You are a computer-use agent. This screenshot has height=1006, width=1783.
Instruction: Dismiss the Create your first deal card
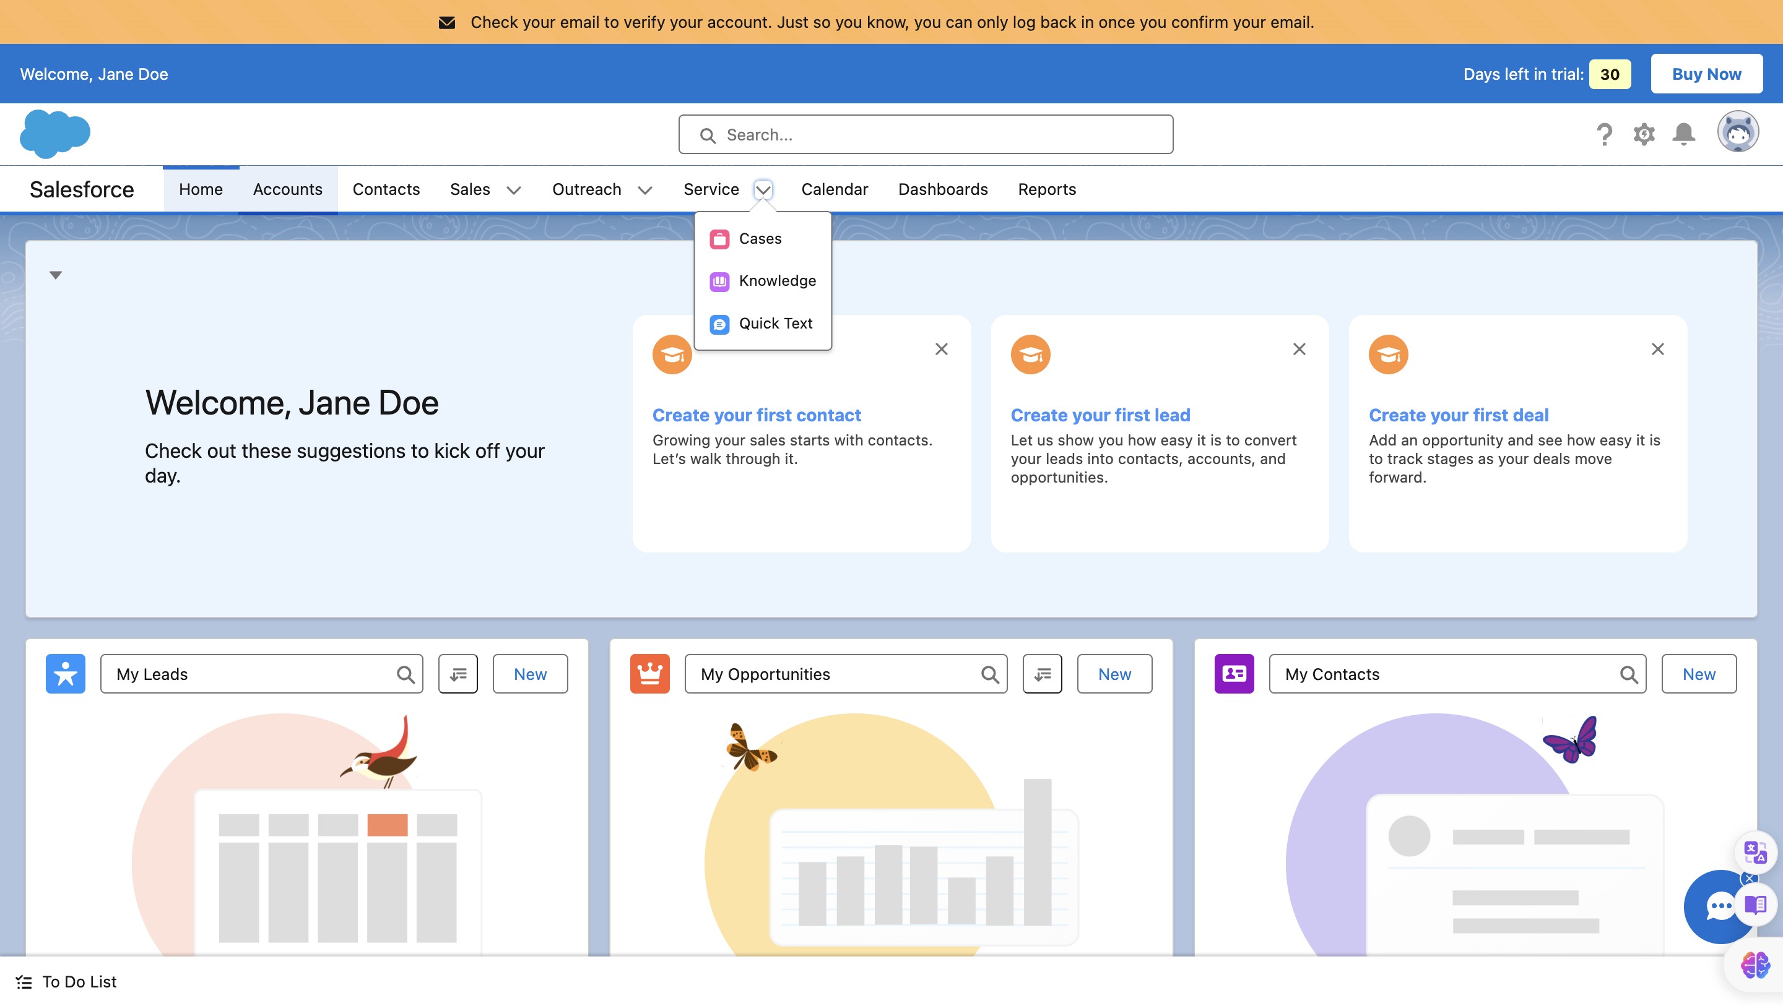tap(1657, 350)
